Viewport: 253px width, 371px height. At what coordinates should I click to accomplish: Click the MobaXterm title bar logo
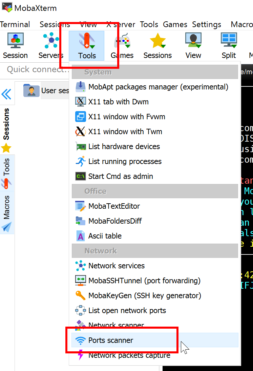[7, 7]
